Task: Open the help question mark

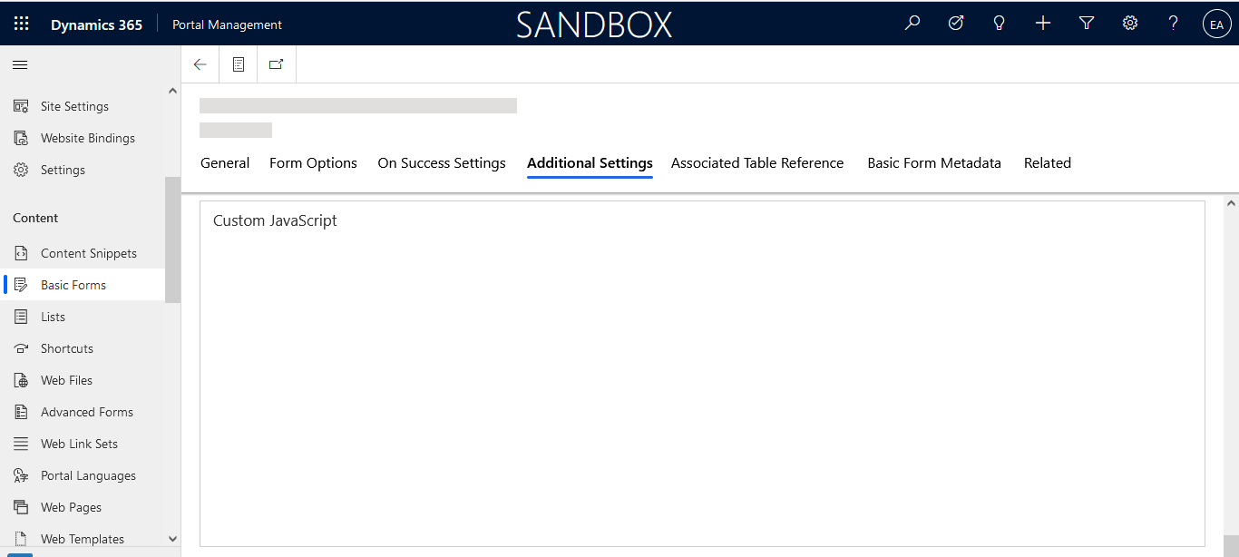Action: [x=1174, y=24]
